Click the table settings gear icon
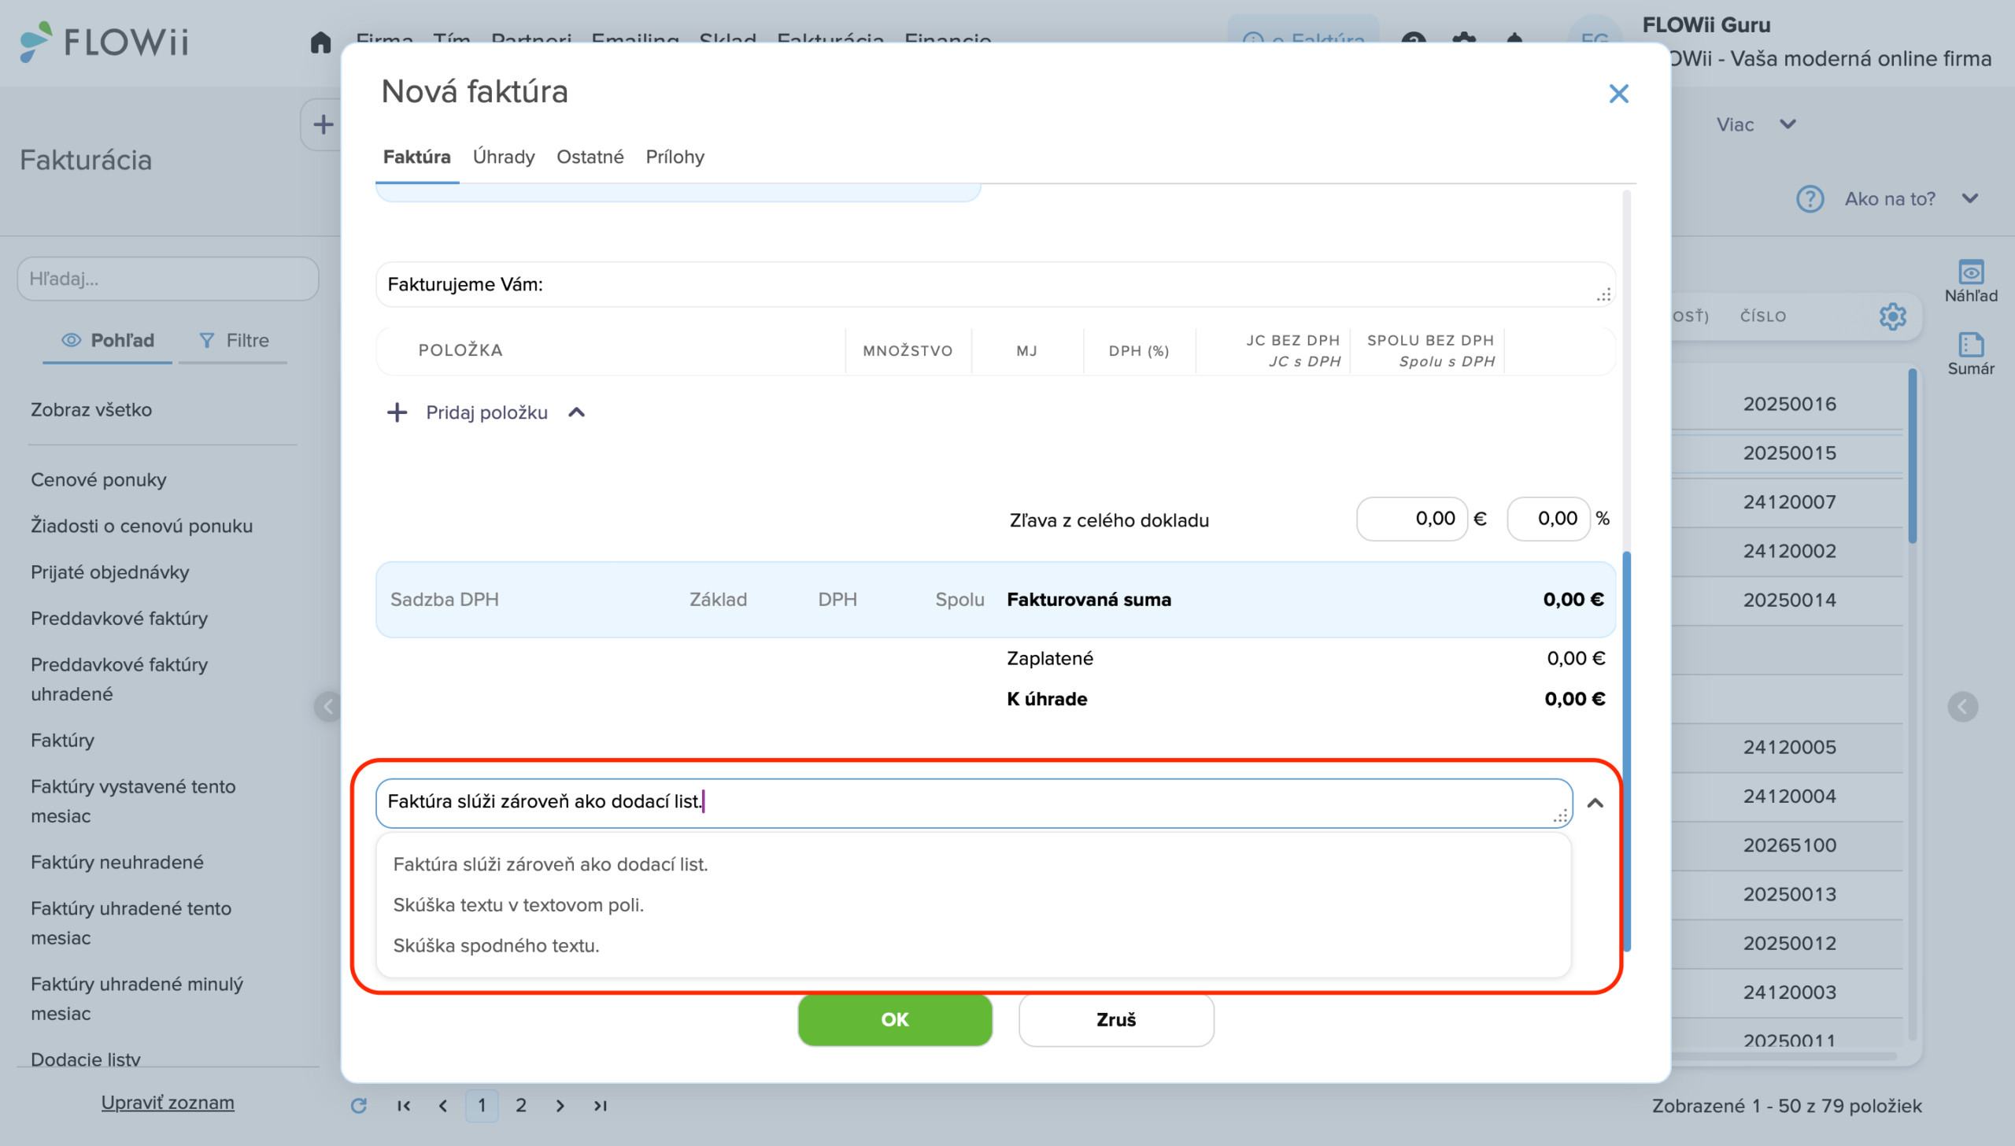This screenshot has width=2015, height=1146. tap(1892, 316)
